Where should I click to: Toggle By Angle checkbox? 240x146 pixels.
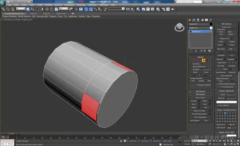(191, 69)
